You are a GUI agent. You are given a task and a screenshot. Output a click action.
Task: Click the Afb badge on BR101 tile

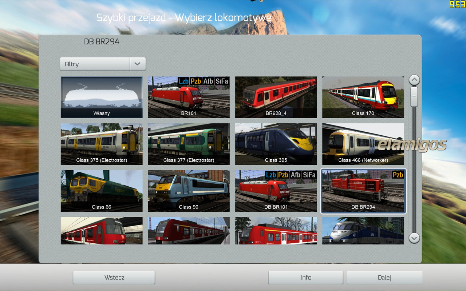point(208,81)
